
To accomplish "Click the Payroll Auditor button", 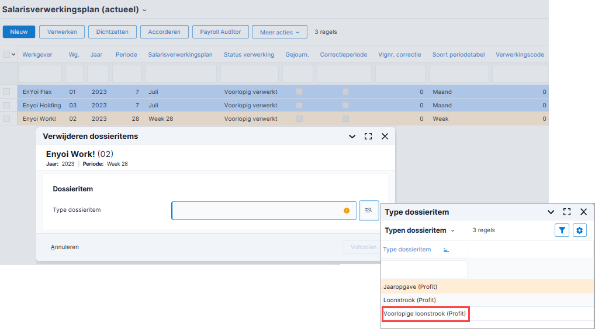I will coord(220,32).
